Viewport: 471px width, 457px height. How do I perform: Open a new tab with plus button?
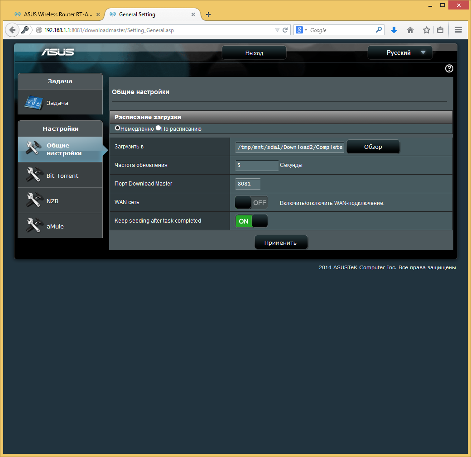point(208,14)
